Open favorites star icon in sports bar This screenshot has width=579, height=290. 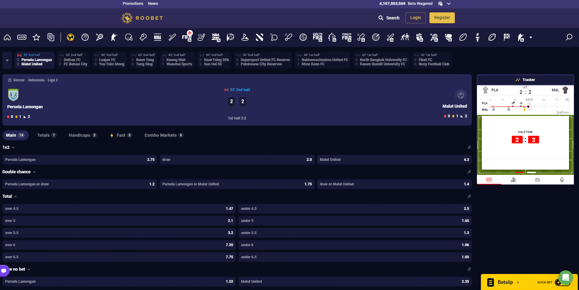(36, 37)
